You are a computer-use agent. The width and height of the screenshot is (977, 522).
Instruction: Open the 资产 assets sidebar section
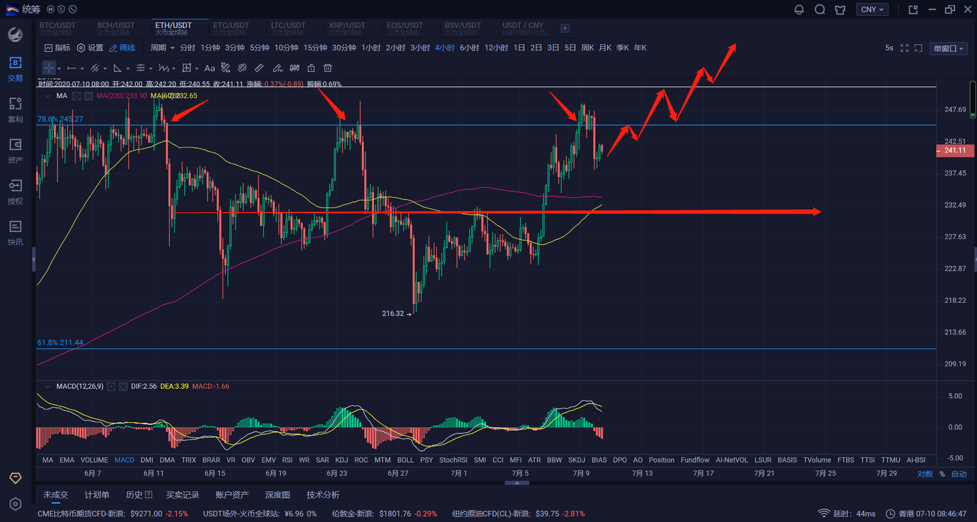point(15,151)
